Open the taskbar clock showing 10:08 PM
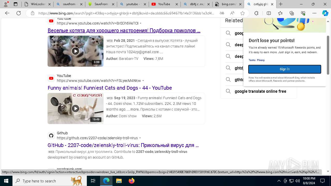The image size is (331, 186). [x=309, y=181]
